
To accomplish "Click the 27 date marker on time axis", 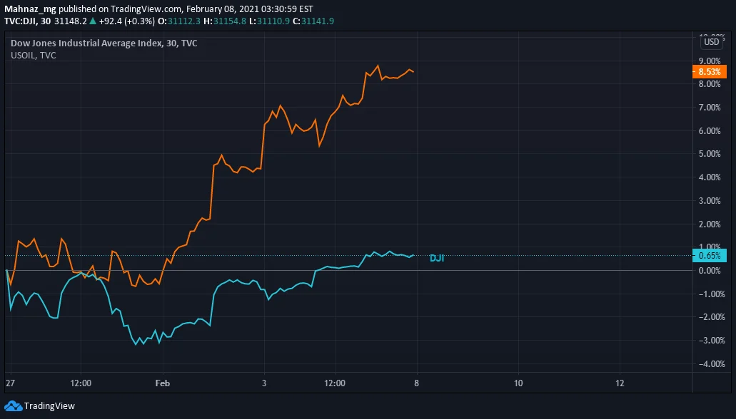I will tap(10, 383).
